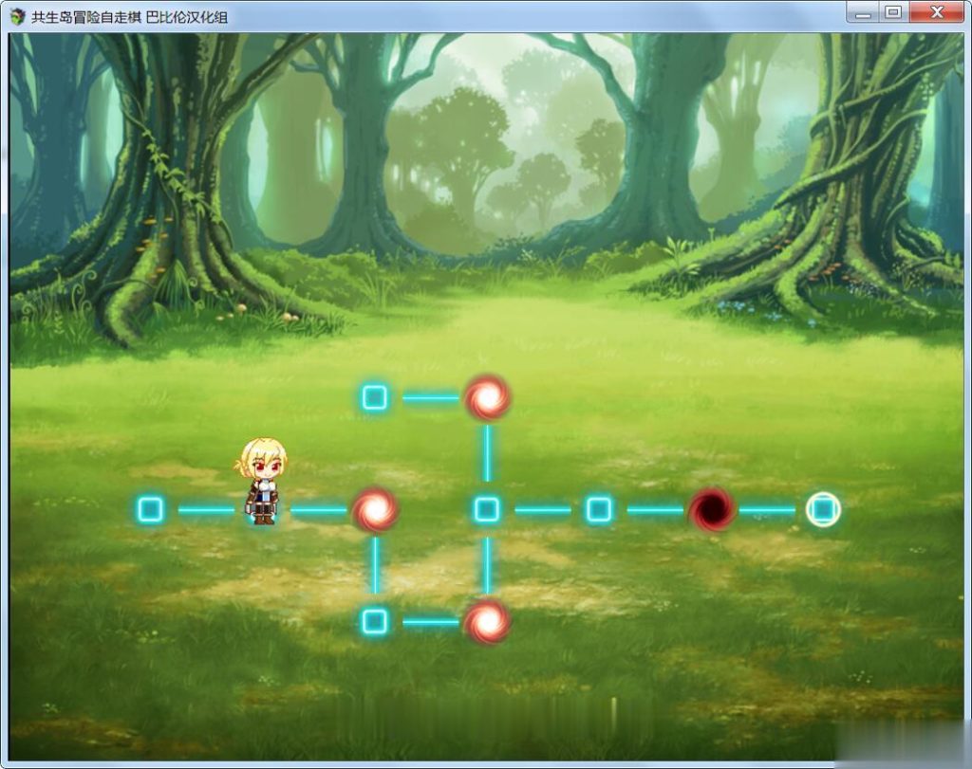Click path line between dark vortex and goal
972x769 pixels.
[767, 510]
